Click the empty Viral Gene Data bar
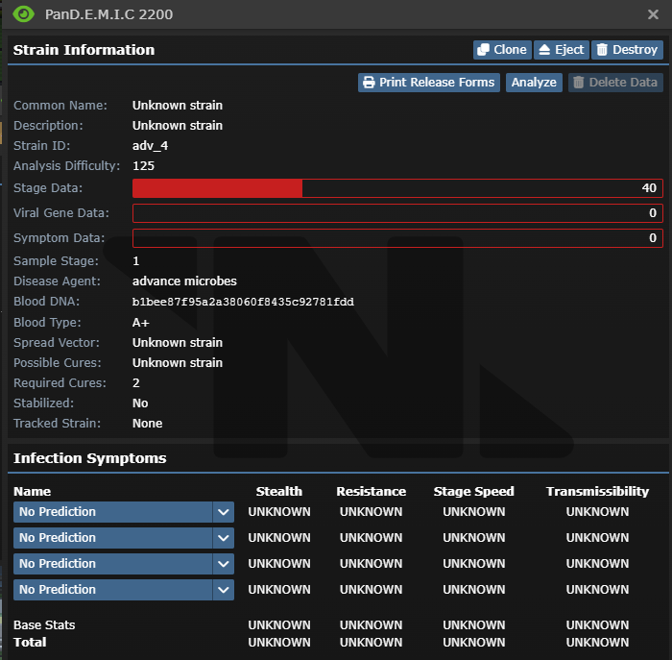 pyautogui.click(x=397, y=213)
